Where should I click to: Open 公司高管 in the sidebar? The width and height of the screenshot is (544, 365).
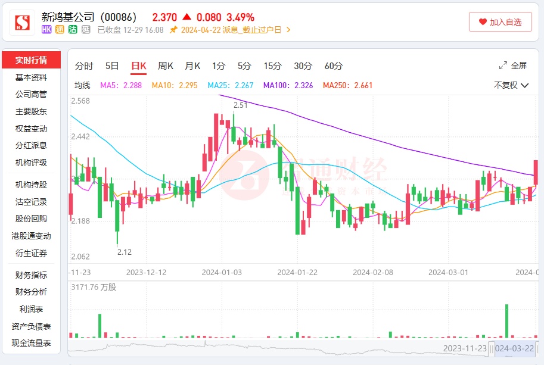(31, 94)
